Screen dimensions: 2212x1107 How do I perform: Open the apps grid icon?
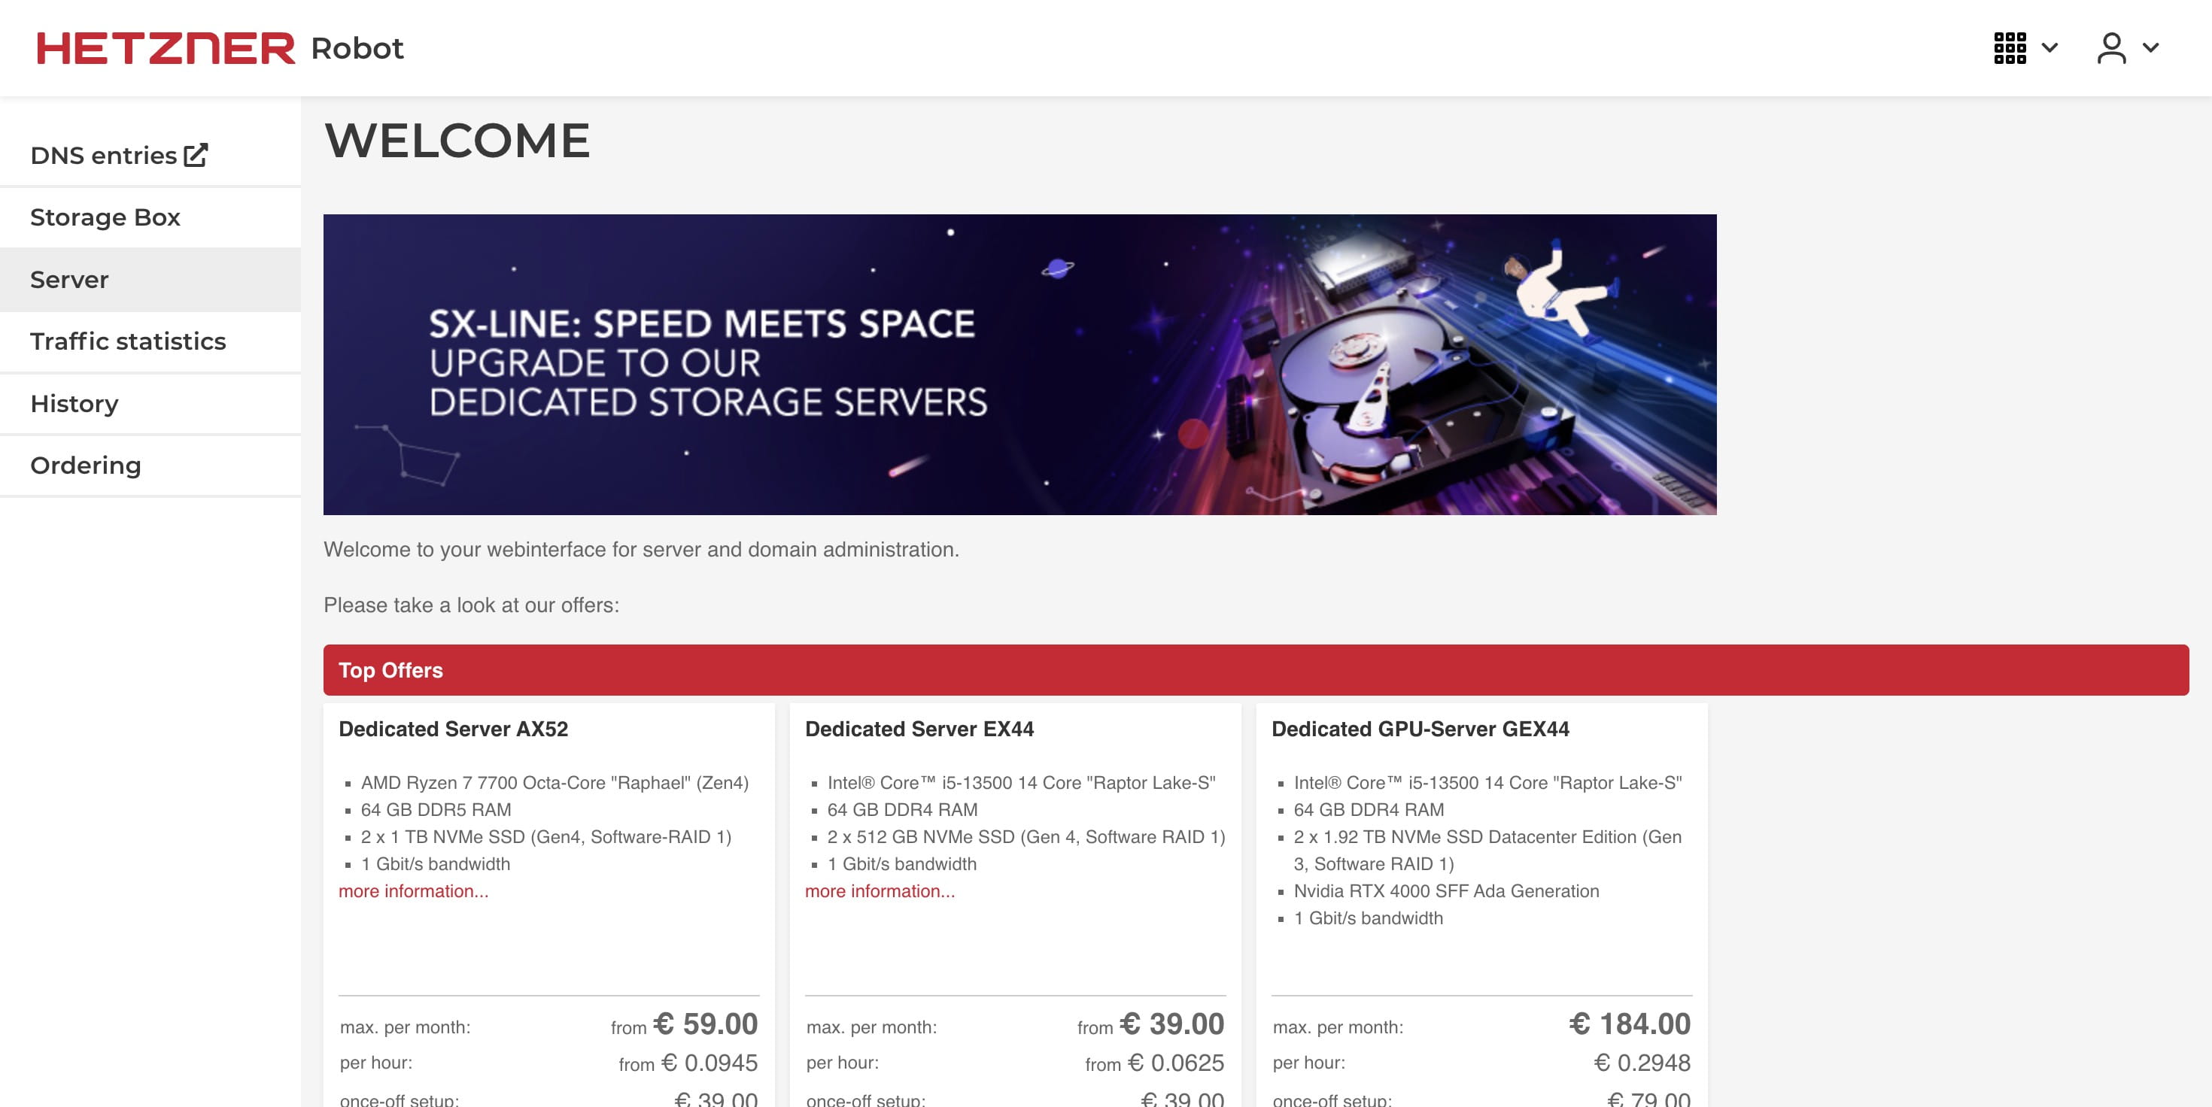tap(2010, 48)
